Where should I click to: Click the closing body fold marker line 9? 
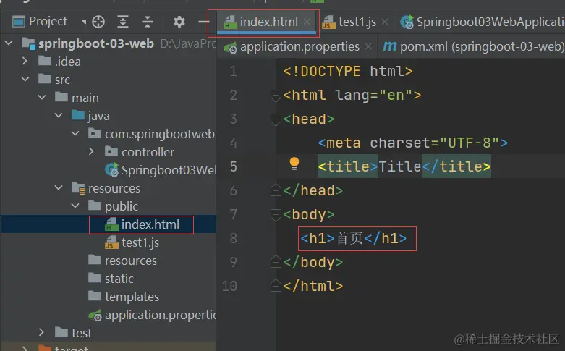coord(276,262)
